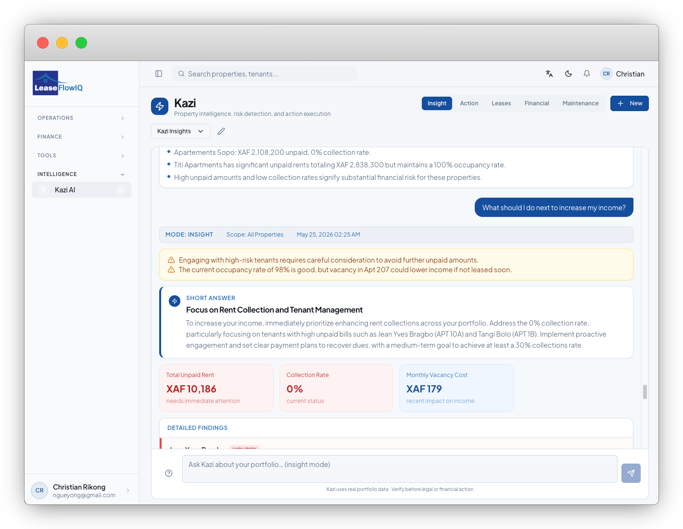This screenshot has height=529, width=683.
Task: Switch to the Financial tab
Action: click(x=537, y=103)
